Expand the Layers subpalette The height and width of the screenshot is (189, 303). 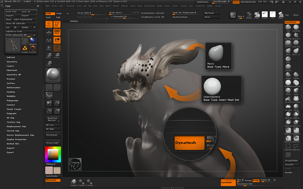click(10, 66)
